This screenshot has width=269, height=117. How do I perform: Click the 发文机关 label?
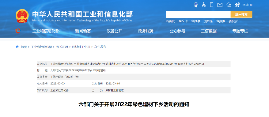click(x=43, y=64)
